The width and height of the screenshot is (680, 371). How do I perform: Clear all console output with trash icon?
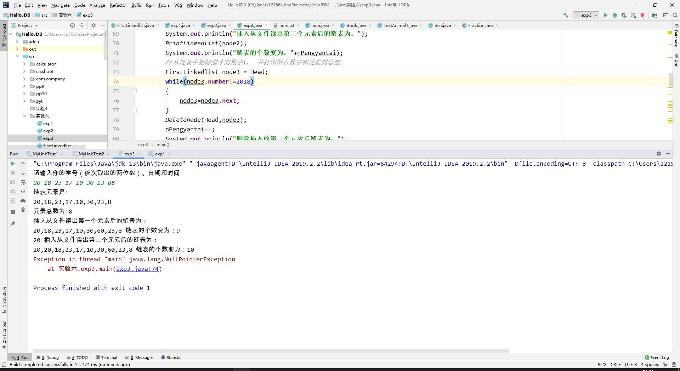coord(23,210)
